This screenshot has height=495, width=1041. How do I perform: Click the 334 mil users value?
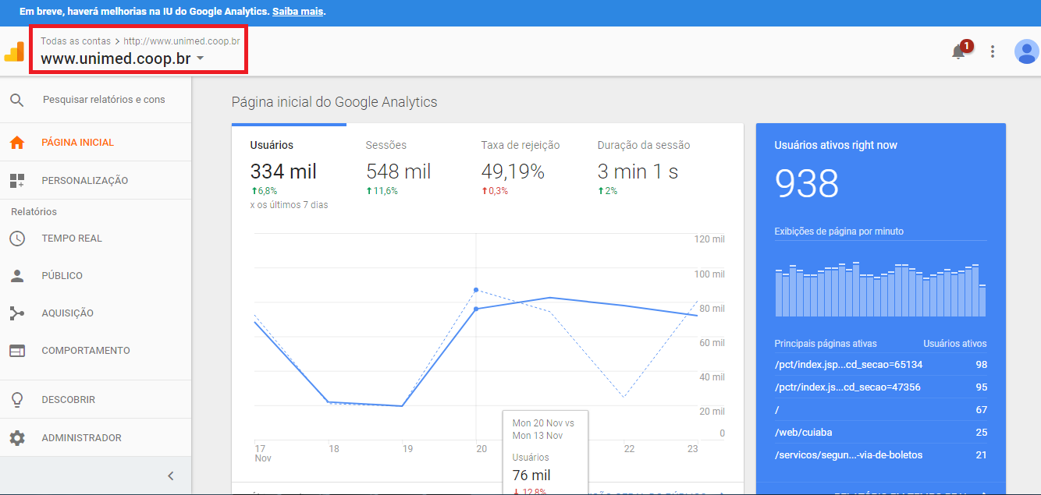[x=283, y=171]
